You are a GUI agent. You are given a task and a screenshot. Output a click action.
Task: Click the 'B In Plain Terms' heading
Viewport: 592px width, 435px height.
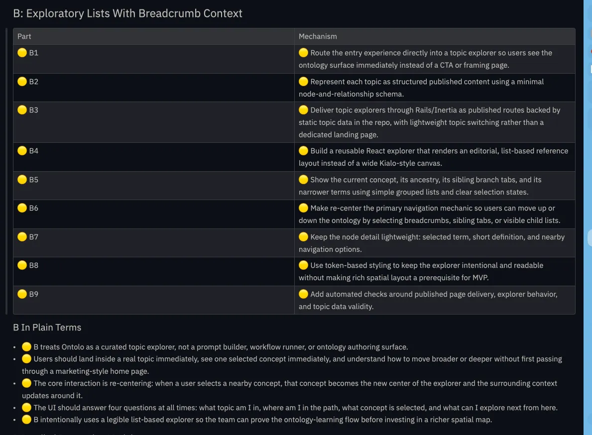[47, 327]
